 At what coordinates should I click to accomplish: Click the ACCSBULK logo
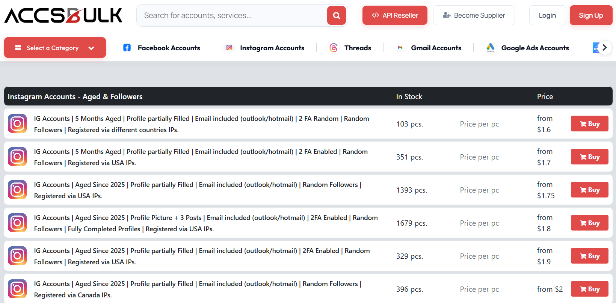(x=63, y=15)
